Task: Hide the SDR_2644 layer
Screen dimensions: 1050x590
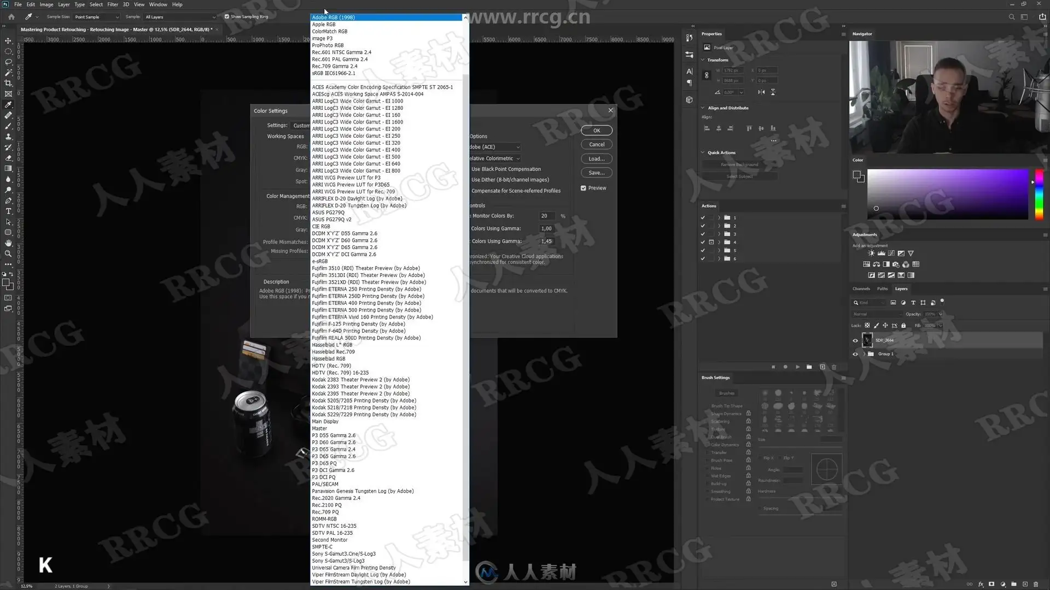Action: [x=855, y=340]
